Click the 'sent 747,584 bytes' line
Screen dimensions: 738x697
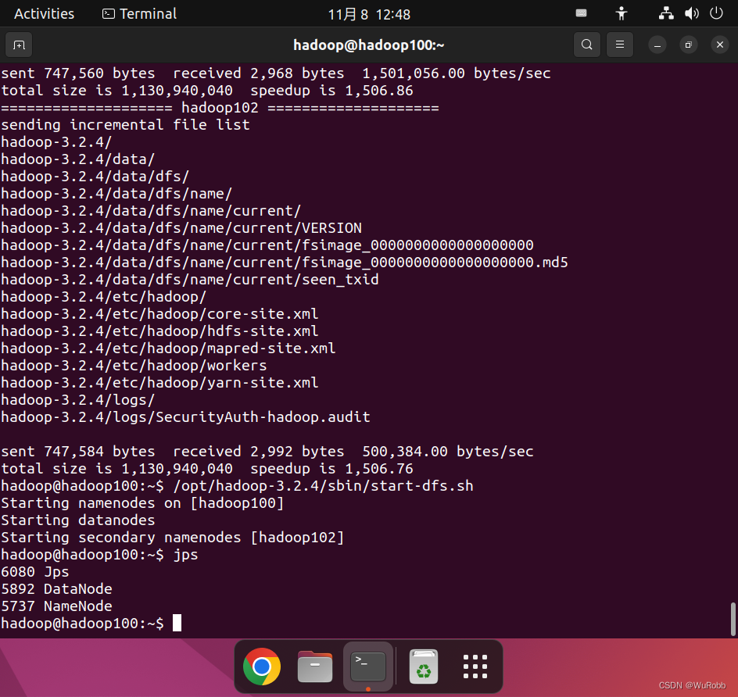pos(267,452)
